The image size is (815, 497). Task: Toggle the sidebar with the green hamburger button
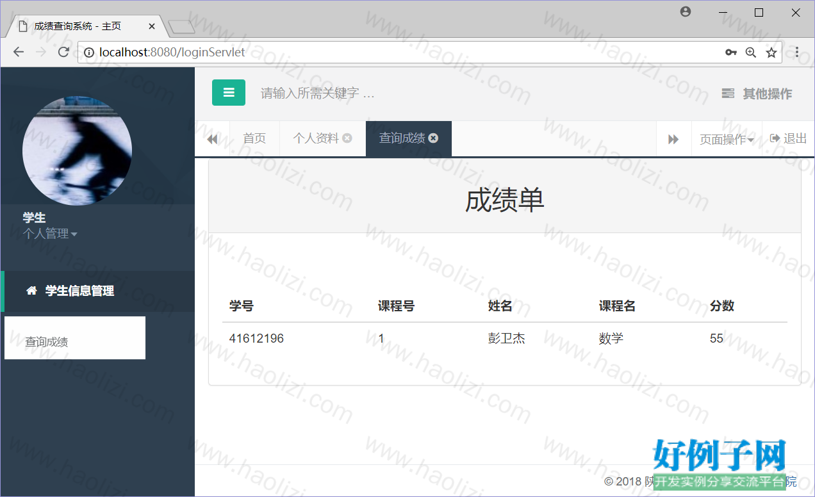[229, 93]
